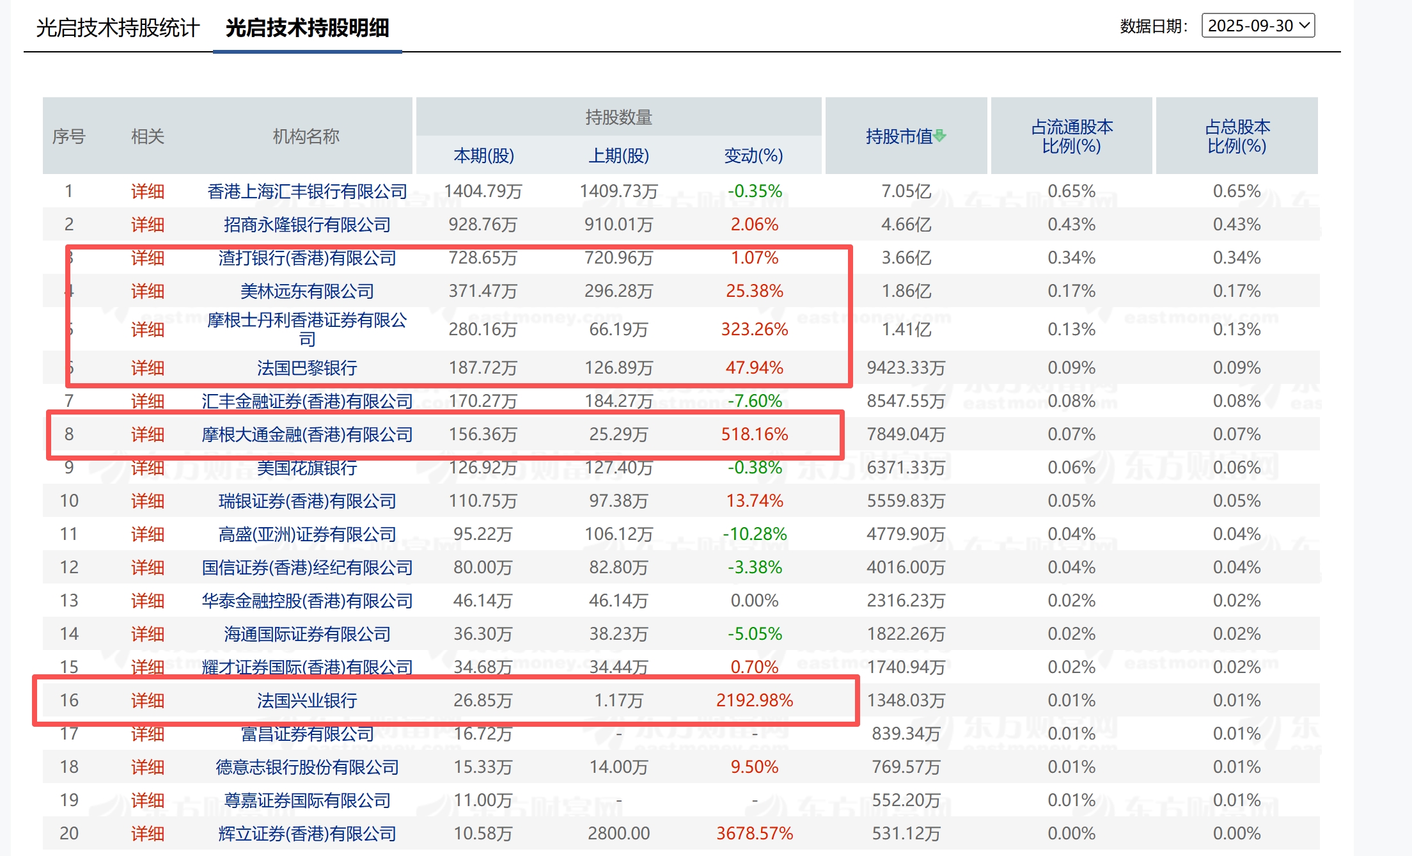This screenshot has height=856, width=1412.
Task: Open 详细 link for 香港上海汇丰银行有限公司
Action: [148, 191]
